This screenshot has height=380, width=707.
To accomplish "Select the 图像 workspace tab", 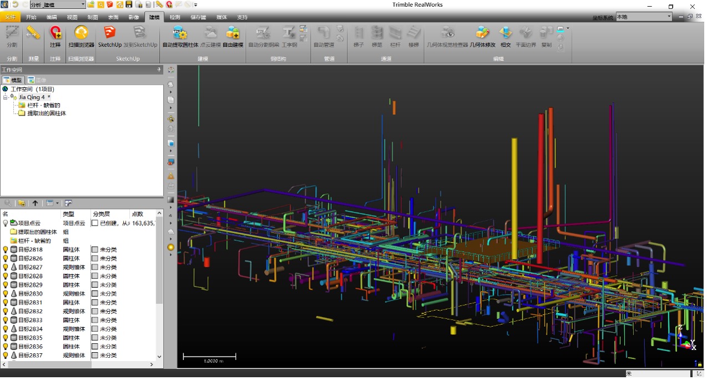I will (x=37, y=80).
